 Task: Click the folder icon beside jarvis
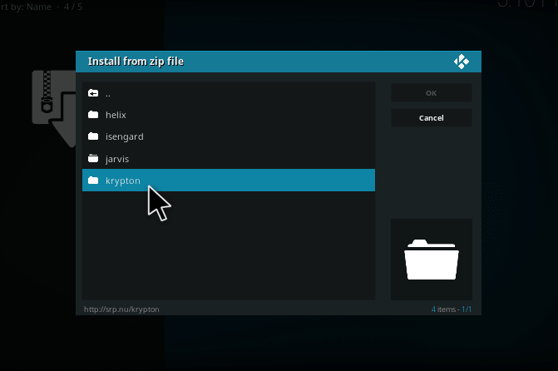pyautogui.click(x=93, y=158)
